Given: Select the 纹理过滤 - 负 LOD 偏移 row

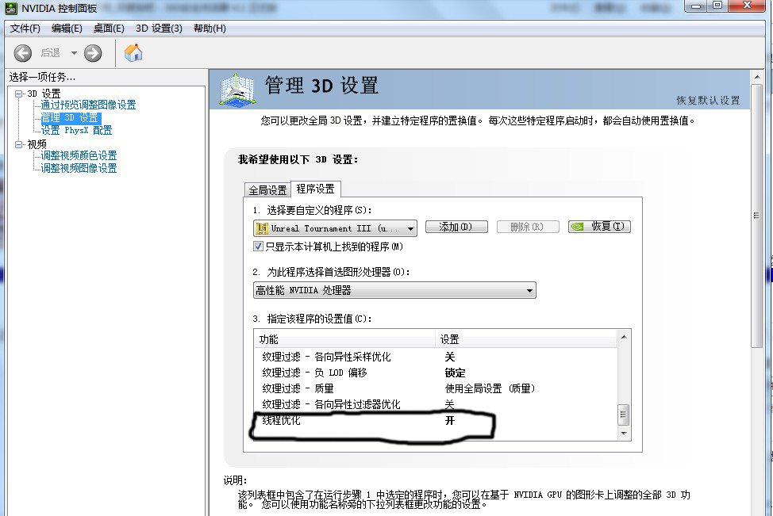Looking at the screenshot, I should click(435, 373).
